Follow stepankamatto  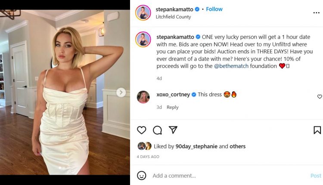(x=214, y=9)
